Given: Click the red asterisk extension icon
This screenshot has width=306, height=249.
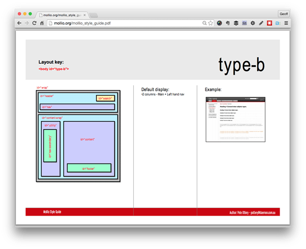Looking at the screenshot, I should pyautogui.click(x=269, y=23).
